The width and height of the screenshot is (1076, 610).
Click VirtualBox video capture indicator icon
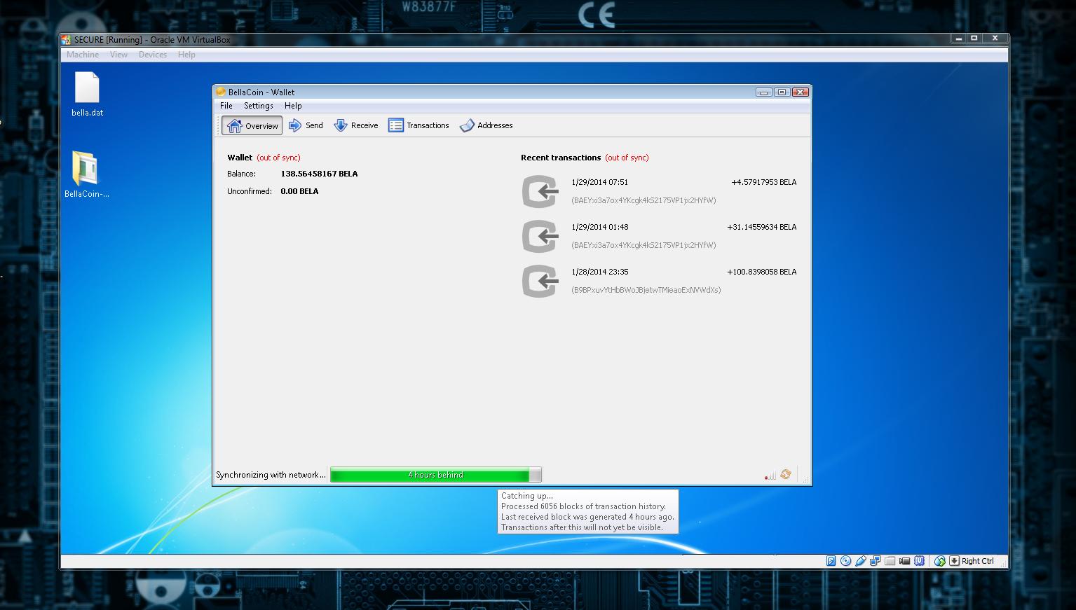[x=904, y=561]
